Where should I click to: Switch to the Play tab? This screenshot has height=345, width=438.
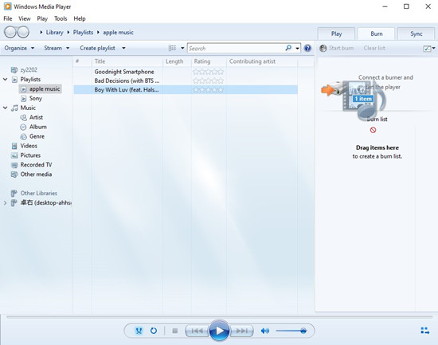point(336,33)
